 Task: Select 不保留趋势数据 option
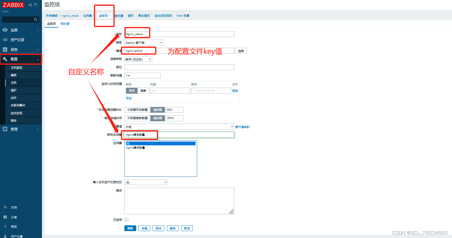137,118
